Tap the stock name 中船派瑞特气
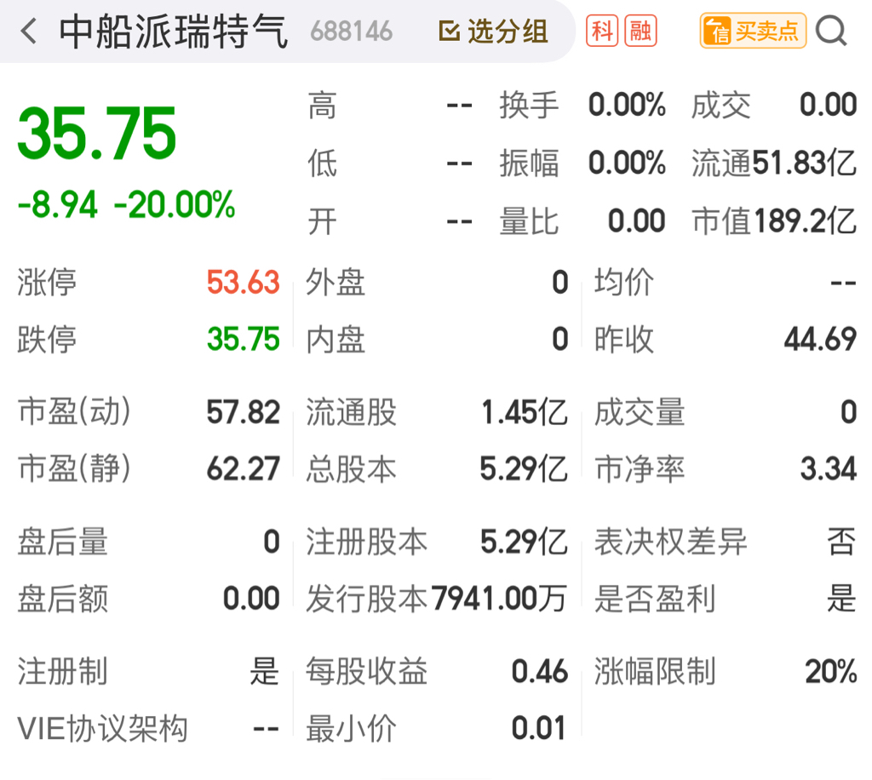The width and height of the screenshot is (872, 780). (x=174, y=32)
